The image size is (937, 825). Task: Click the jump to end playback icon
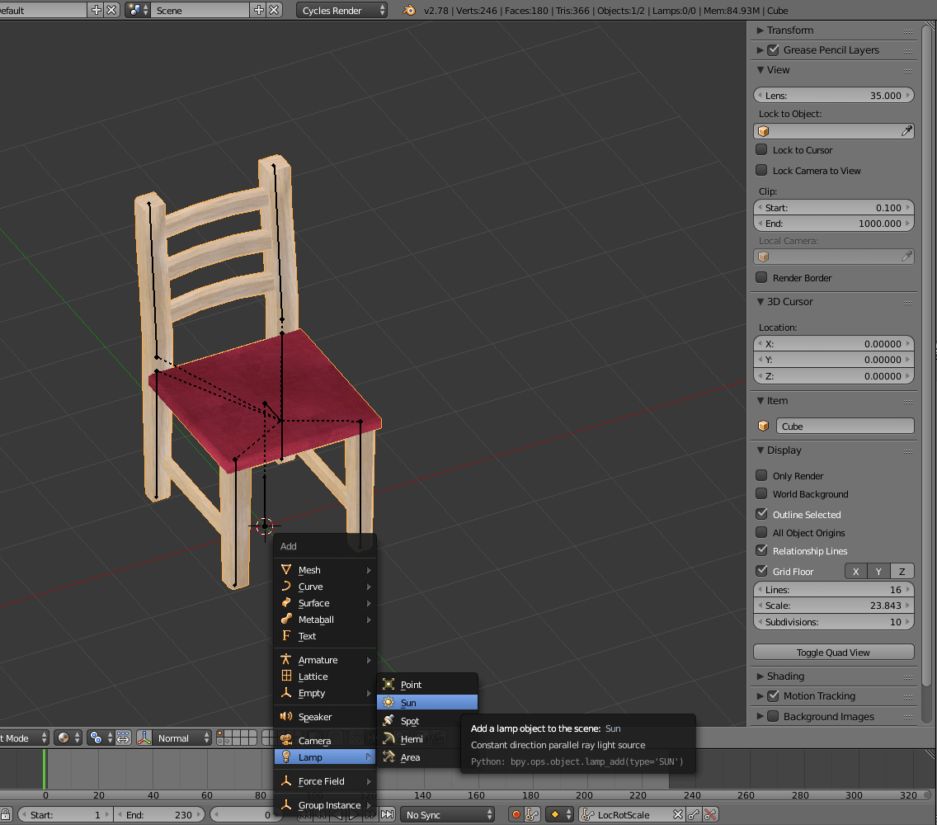(387, 815)
